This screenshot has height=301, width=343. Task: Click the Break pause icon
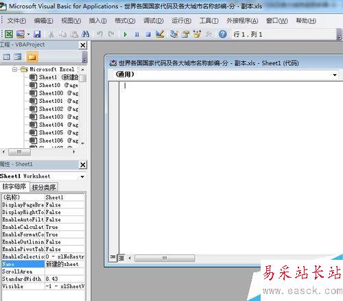(x=137, y=34)
